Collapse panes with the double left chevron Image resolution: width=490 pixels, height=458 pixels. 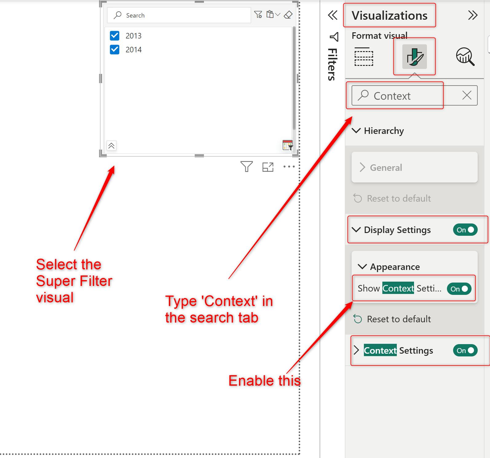333,15
